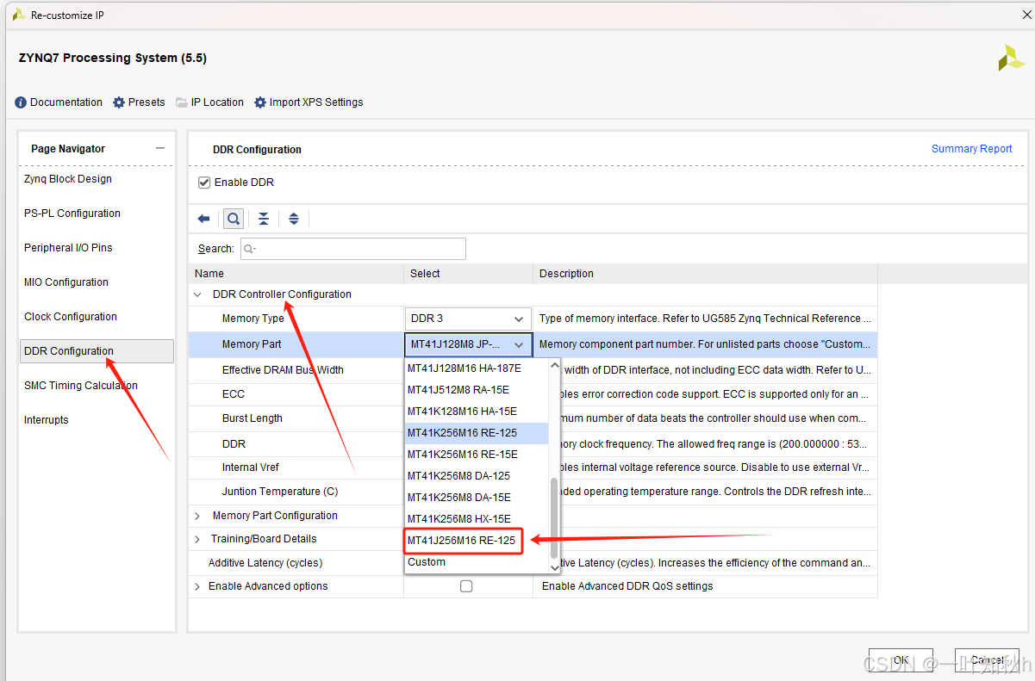
Task: Toggle the search magnifier toolbar icon
Action: pyautogui.click(x=233, y=219)
